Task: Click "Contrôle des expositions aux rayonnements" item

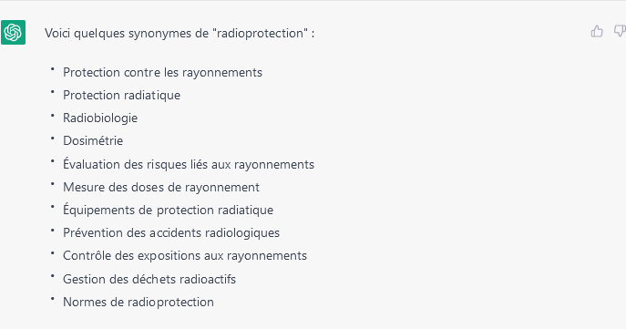Action: (185, 255)
